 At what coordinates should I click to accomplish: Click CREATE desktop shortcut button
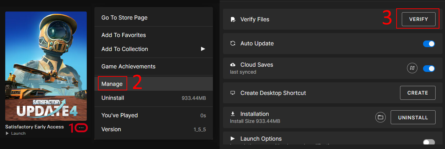pyautogui.click(x=418, y=93)
